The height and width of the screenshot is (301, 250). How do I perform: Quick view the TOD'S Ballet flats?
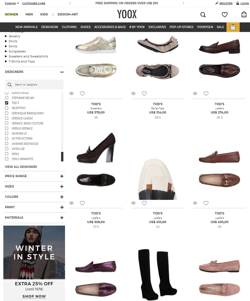pos(133,93)
